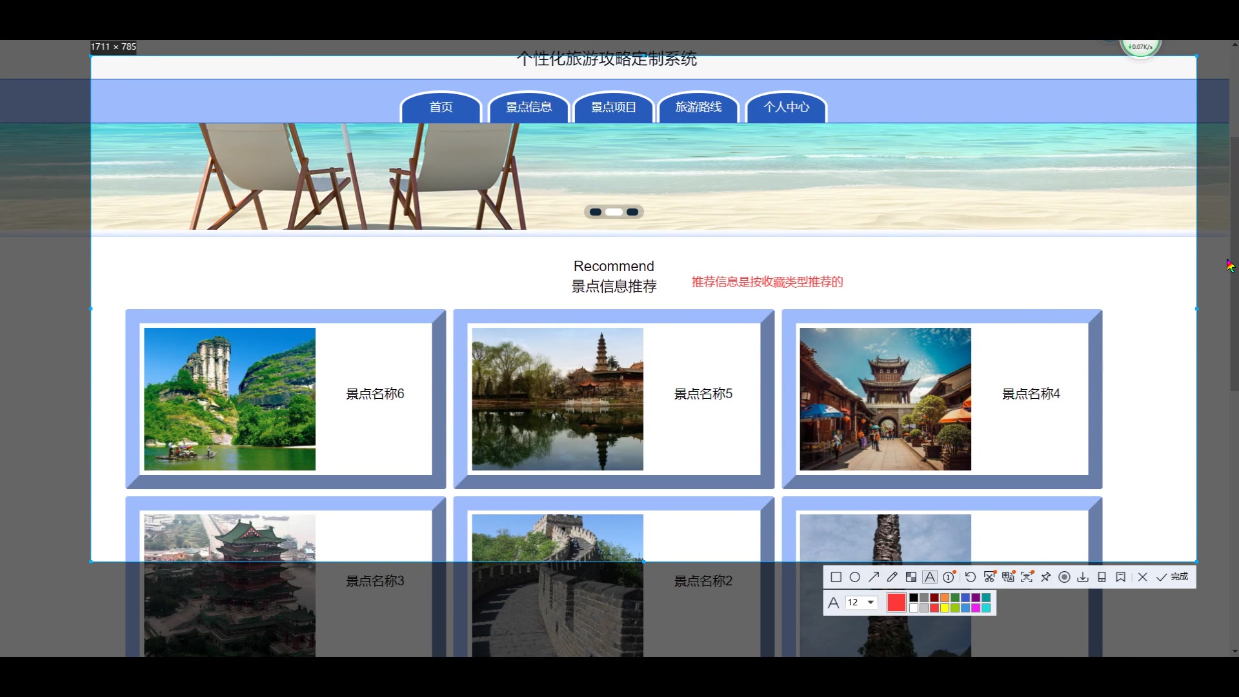
Task: Pick the black color swatch
Action: (x=914, y=598)
